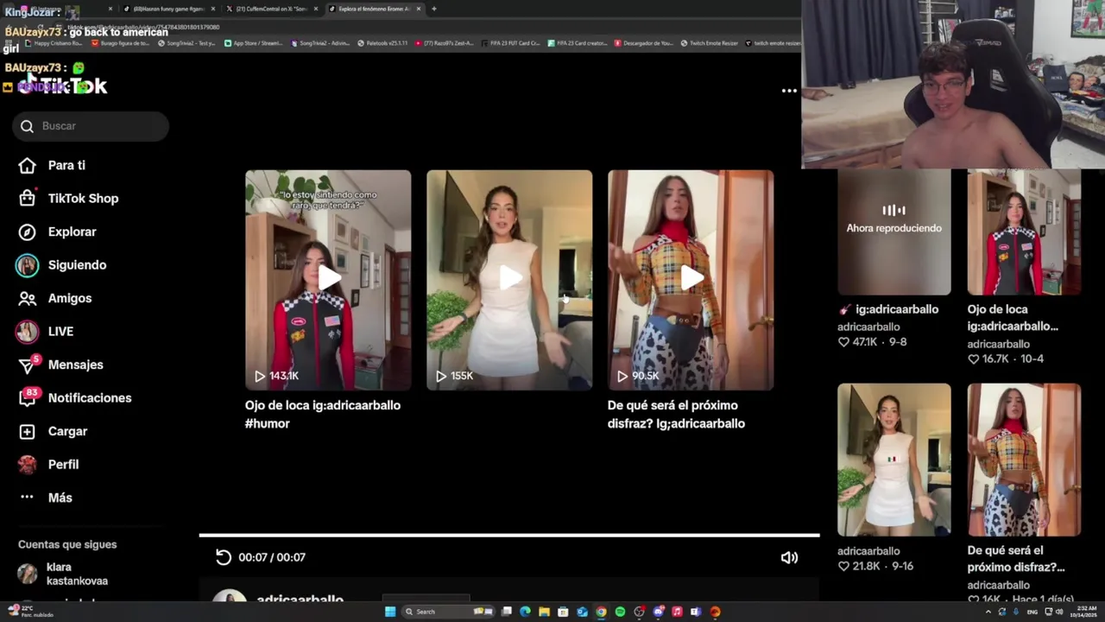
Task: Open the Paletools v25.1.11 bookmark
Action: click(x=383, y=42)
